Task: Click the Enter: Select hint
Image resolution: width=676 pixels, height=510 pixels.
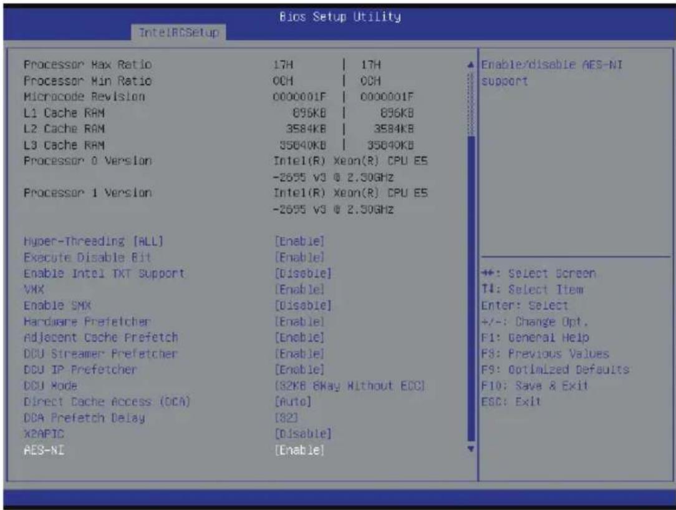Action: [524, 305]
